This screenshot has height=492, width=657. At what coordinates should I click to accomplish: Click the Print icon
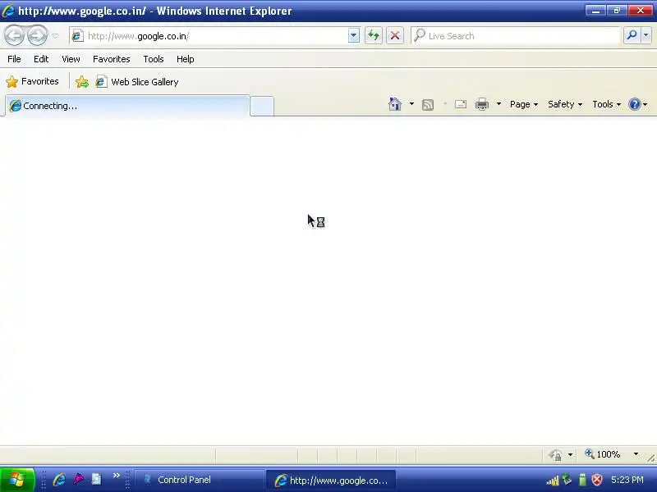pyautogui.click(x=482, y=104)
